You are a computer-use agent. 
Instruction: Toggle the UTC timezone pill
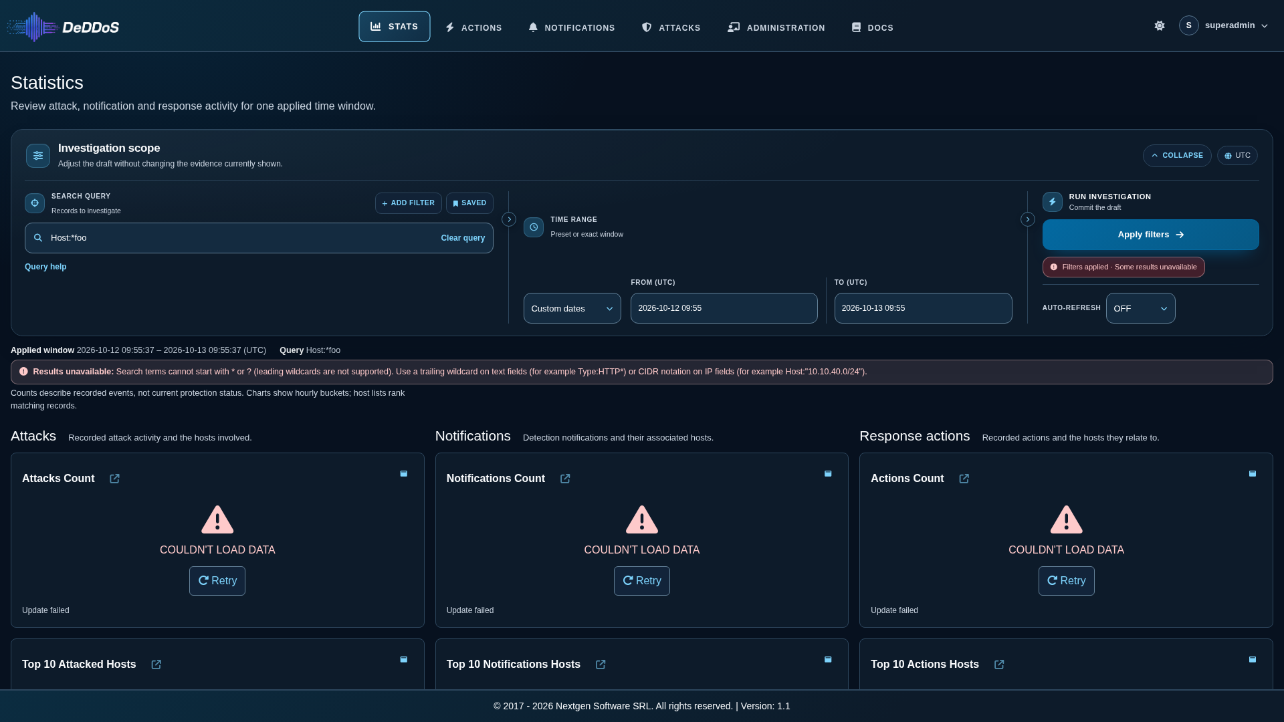coord(1237,156)
